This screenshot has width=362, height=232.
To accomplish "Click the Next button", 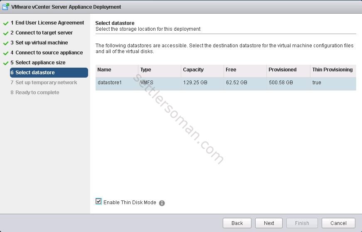I will point(269,223).
